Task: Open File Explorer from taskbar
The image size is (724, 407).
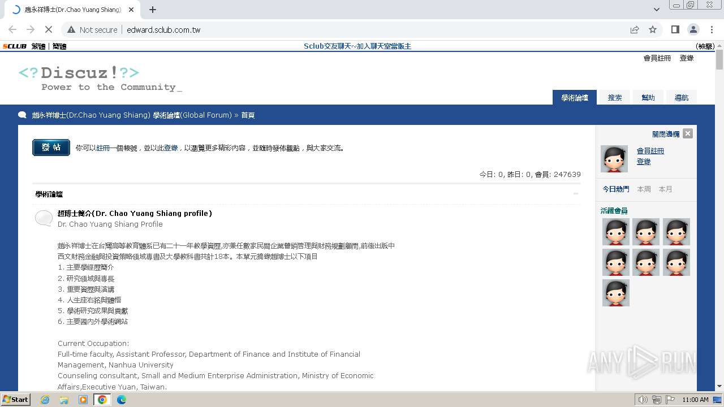Action: click(64, 400)
